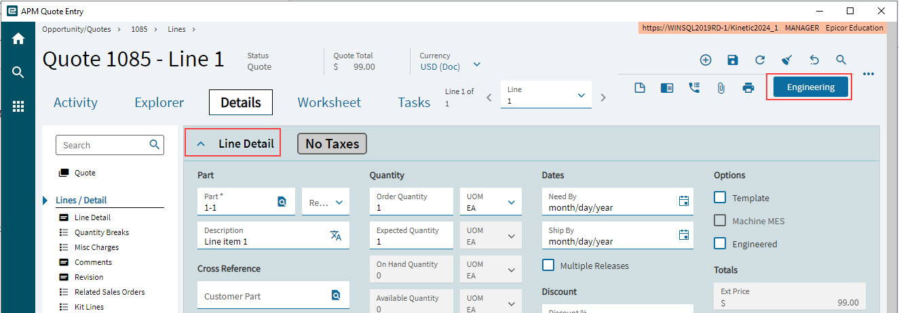
Task: Print the quote with printer icon
Action: tap(748, 87)
